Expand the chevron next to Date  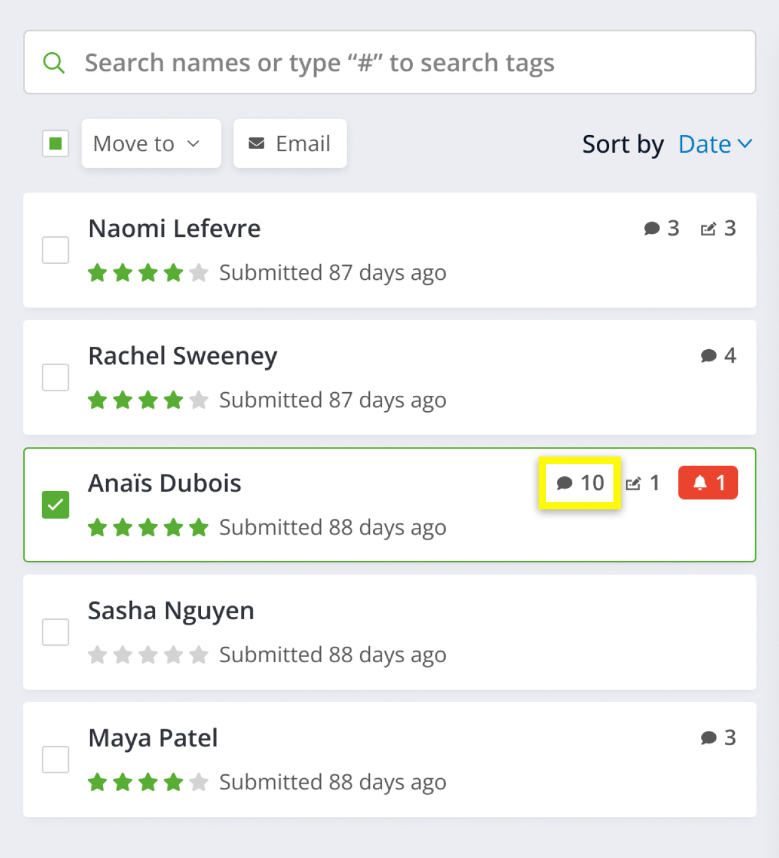click(x=744, y=144)
